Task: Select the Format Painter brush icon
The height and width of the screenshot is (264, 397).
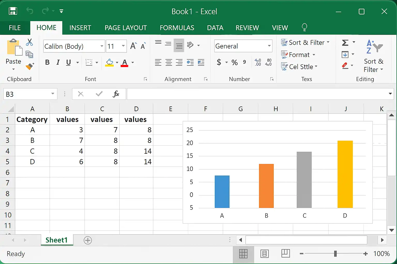Action: tap(30, 66)
